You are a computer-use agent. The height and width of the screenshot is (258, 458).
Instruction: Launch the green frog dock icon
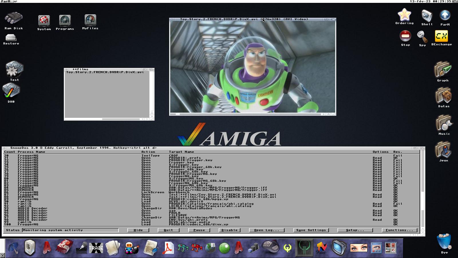coord(182,248)
